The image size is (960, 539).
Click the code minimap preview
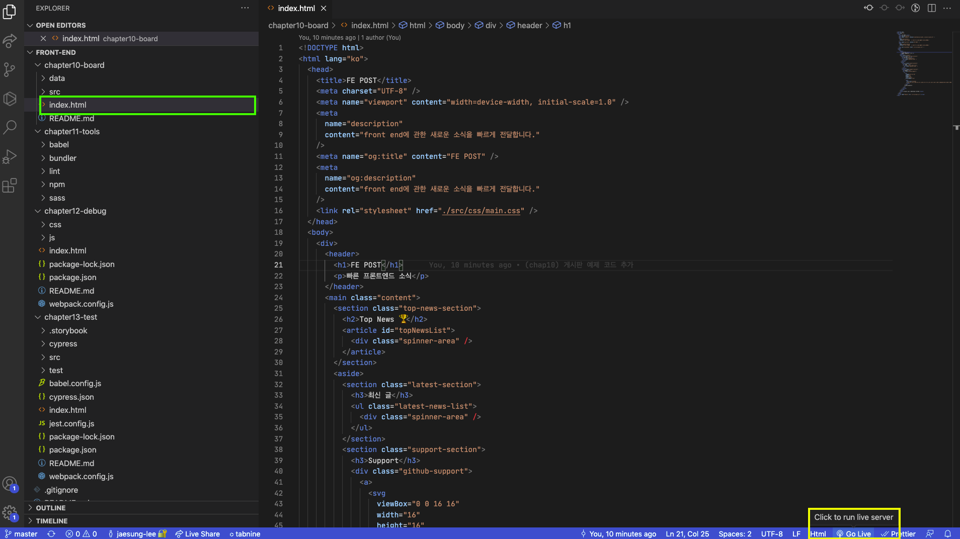[924, 64]
